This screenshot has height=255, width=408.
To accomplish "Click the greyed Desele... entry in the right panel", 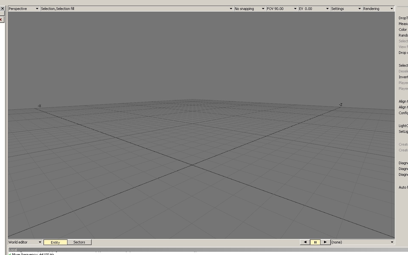I will pos(403,71).
